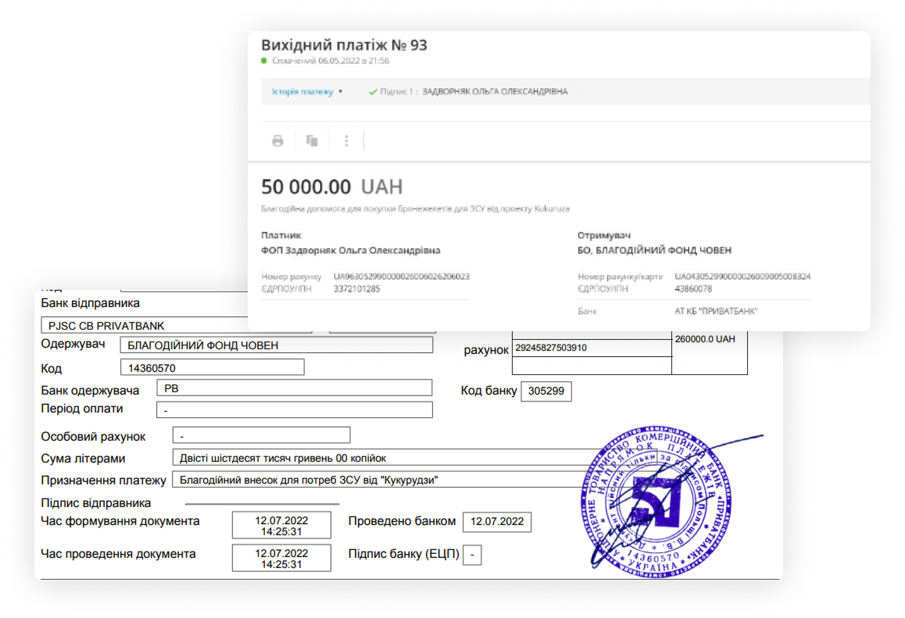Open the three-dot more options menu

coord(346,141)
